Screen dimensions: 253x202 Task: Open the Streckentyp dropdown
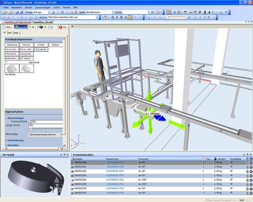click(61, 135)
